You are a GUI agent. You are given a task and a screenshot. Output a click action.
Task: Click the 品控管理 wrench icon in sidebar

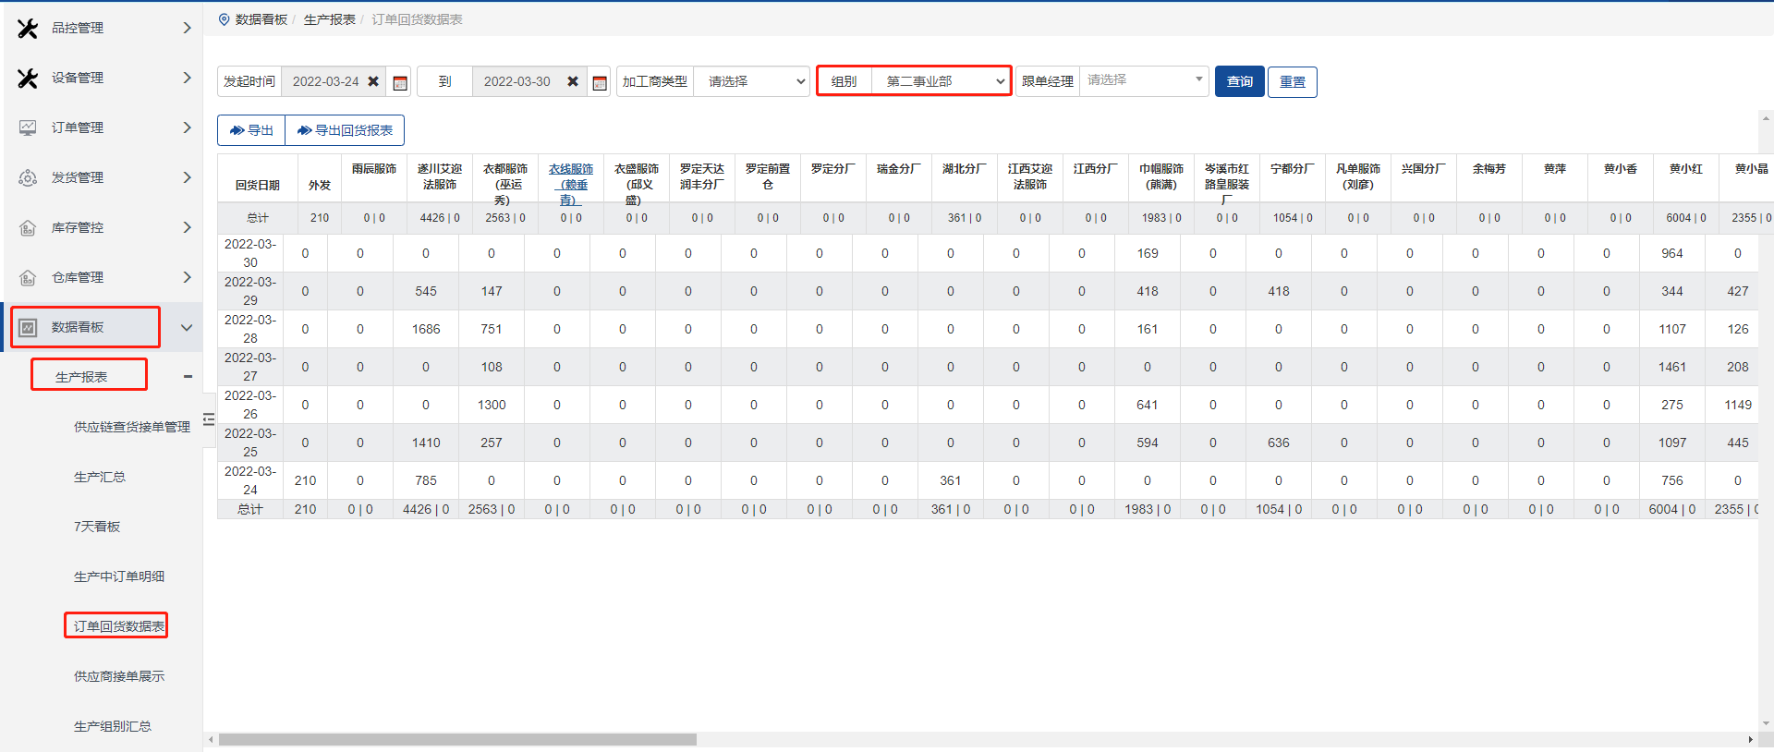28,29
